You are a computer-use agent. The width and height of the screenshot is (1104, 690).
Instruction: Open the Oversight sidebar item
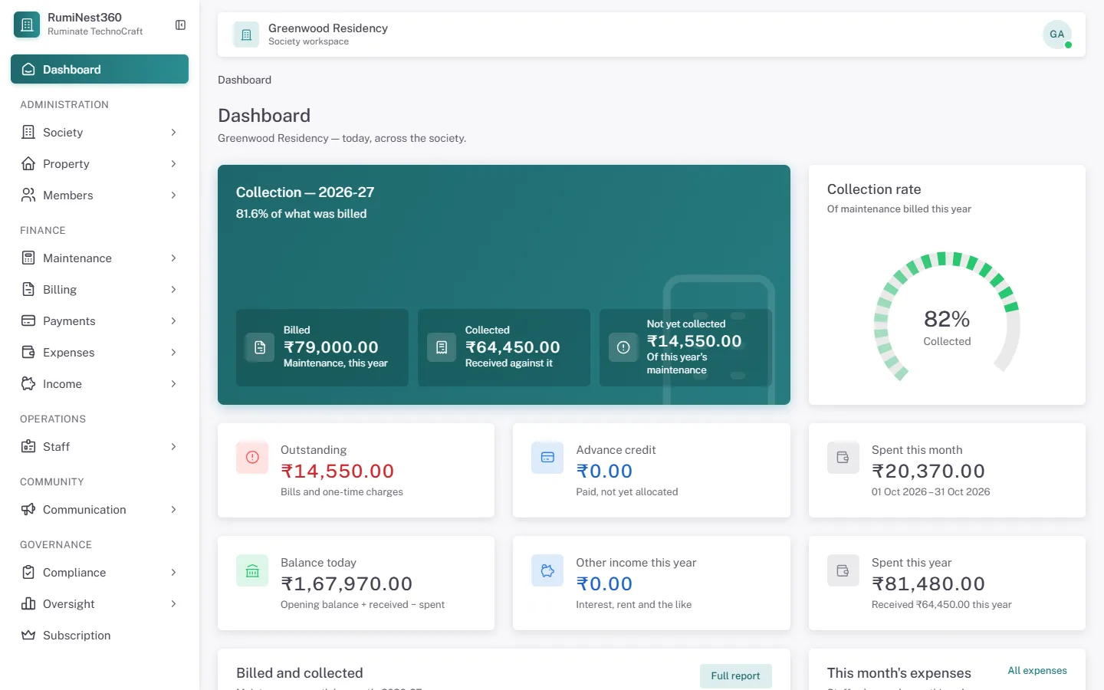click(100, 603)
